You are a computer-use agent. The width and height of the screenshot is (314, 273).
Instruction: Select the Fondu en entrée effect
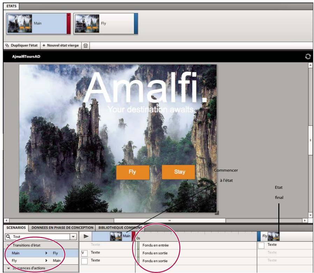click(156, 245)
